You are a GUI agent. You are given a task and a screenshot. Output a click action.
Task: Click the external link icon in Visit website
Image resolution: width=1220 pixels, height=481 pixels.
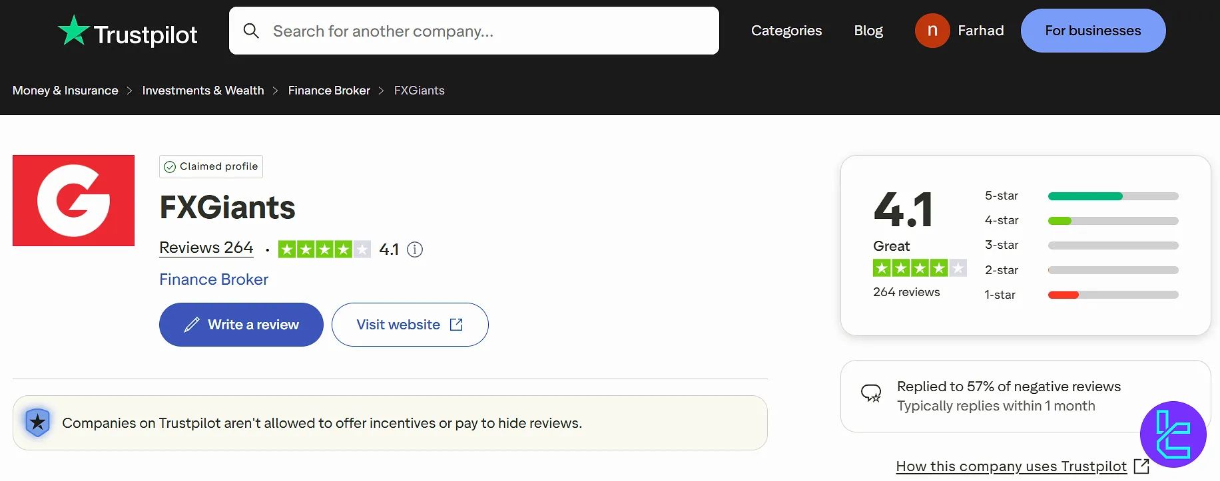coord(456,325)
